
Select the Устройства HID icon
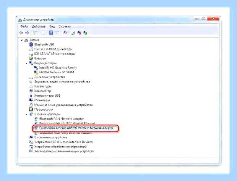[x=31, y=142]
